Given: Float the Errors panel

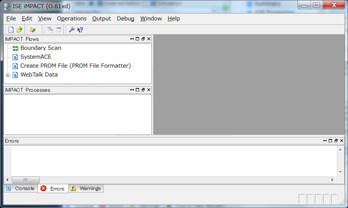Looking at the screenshot, I should [336, 141].
